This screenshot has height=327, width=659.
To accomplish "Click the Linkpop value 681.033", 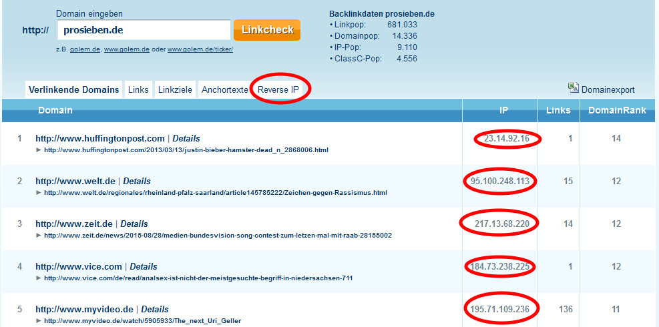I will [x=402, y=25].
